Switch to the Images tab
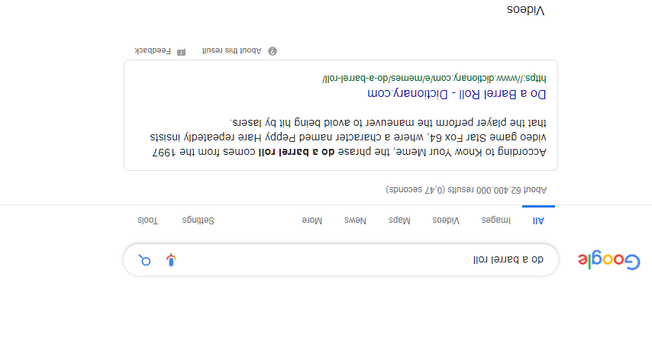 click(495, 221)
